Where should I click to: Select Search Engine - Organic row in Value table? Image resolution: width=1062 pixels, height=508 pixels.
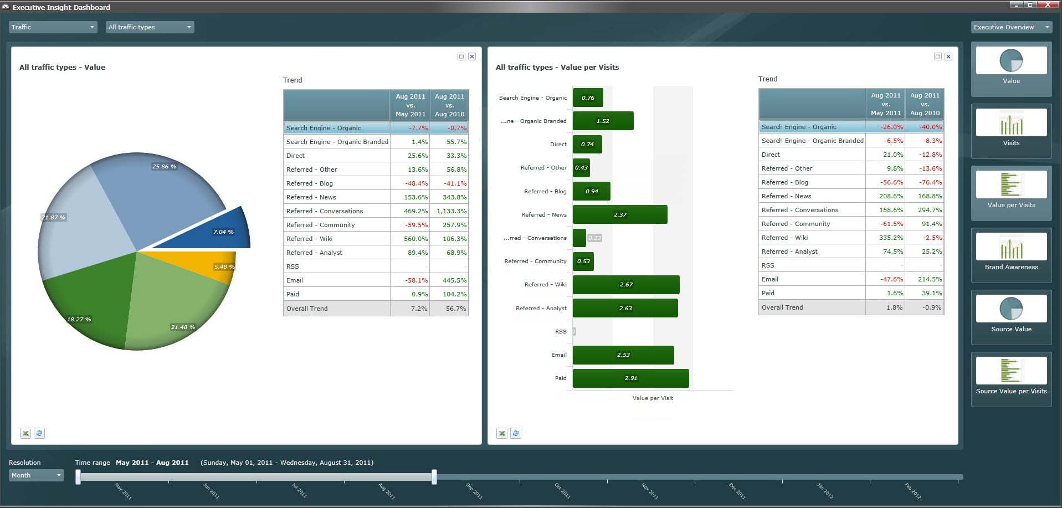point(336,128)
